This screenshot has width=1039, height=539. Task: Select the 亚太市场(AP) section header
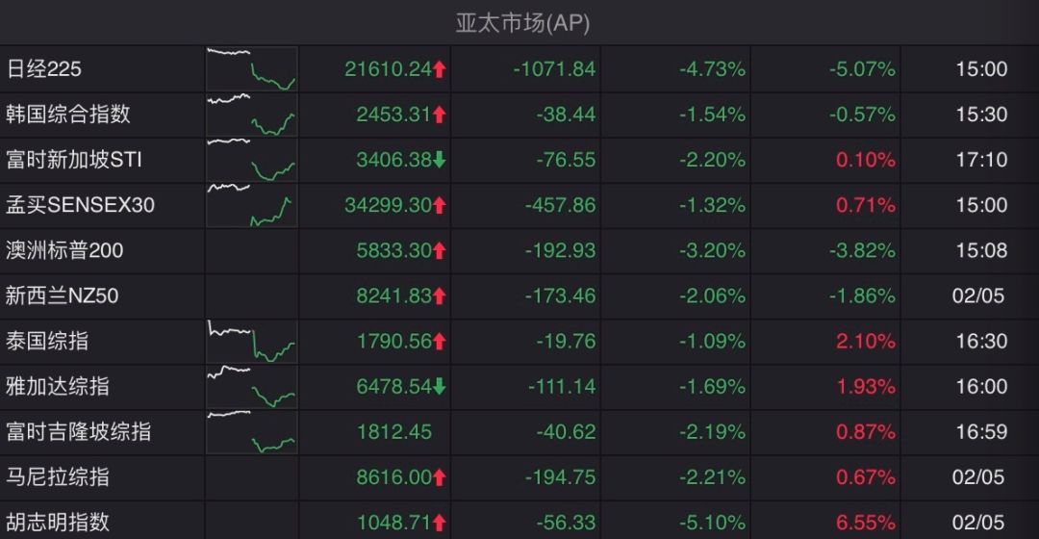click(x=522, y=23)
